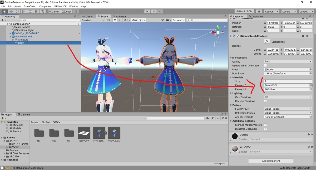Open the Light Probes dropdown

pyautogui.click(x=288, y=109)
